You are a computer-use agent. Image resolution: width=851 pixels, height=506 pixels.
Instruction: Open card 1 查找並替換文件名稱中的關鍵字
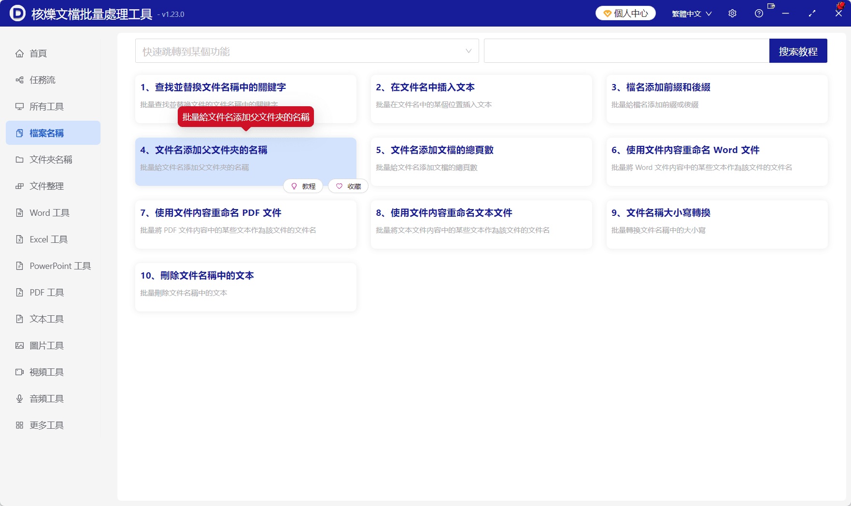[246, 99]
